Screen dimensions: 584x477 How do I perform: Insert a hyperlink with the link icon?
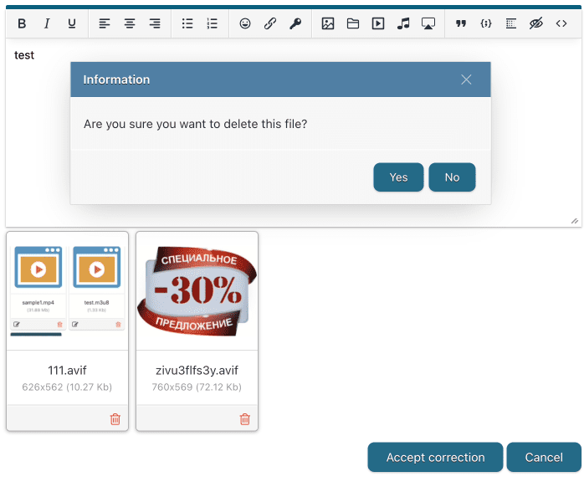point(270,23)
